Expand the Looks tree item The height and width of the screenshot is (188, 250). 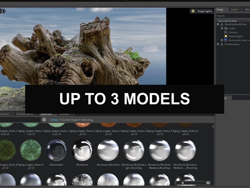point(222,28)
